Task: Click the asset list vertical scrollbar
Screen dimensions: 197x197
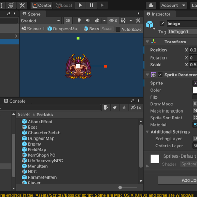Action: [x=141, y=146]
